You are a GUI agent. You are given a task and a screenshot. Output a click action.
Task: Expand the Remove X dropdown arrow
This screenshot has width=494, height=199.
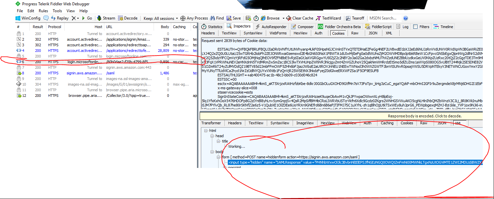78,18
